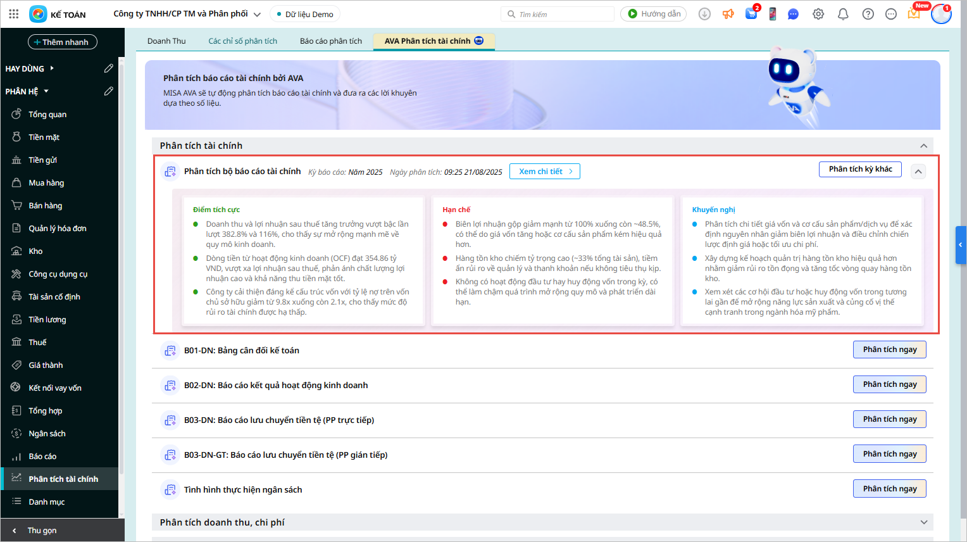Edit the HAY DÙNG section pencil
967x542 pixels.
tap(109, 68)
